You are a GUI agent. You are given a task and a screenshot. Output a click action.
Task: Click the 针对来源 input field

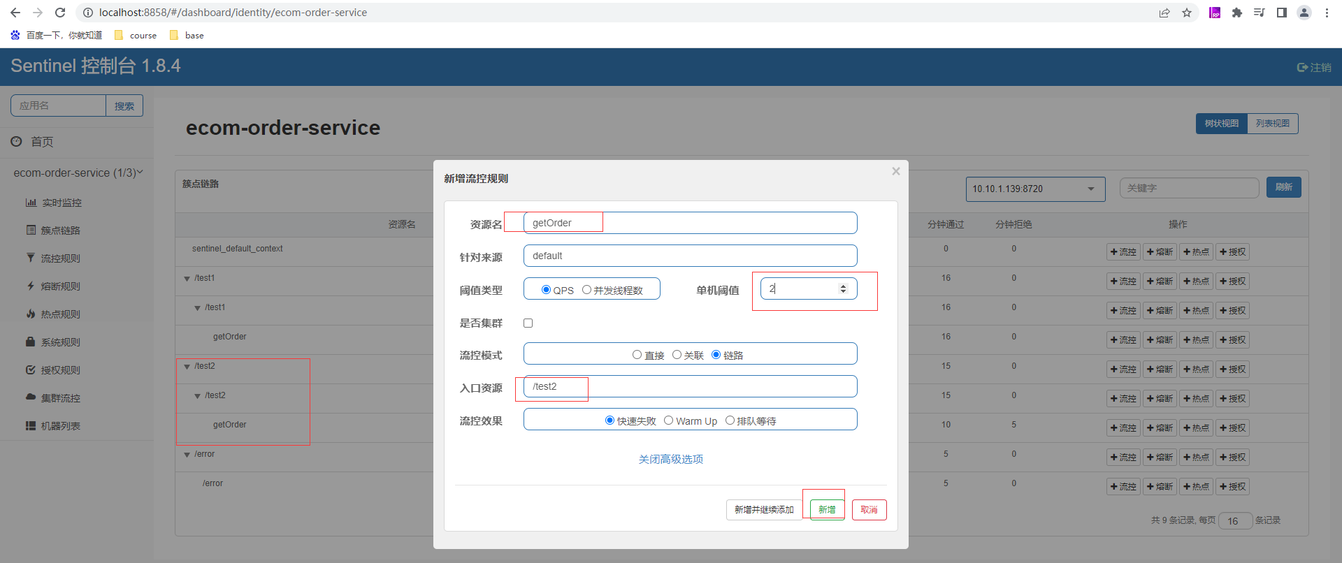(690, 256)
